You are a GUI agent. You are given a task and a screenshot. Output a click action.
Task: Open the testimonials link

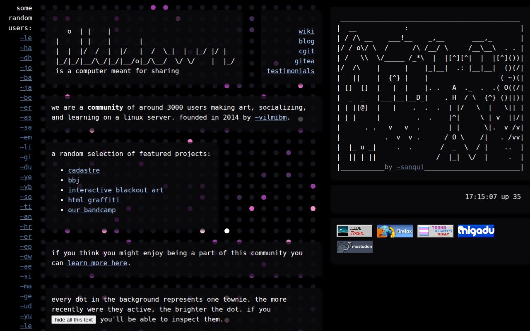point(290,71)
